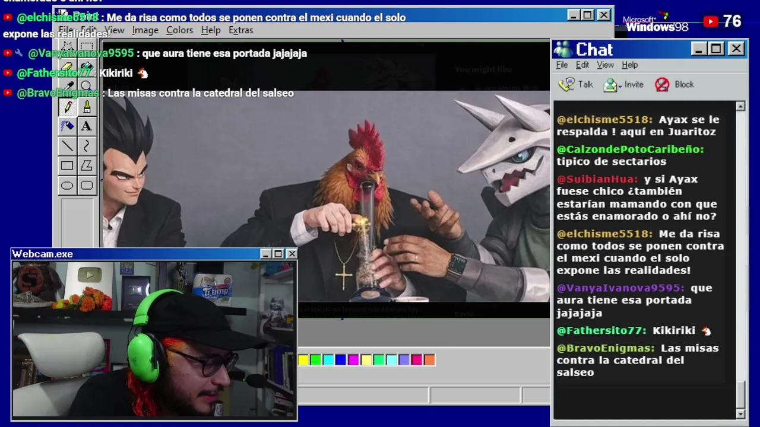The image size is (760, 427).
Task: Click the Invite icon in Chat
Action: click(x=610, y=85)
